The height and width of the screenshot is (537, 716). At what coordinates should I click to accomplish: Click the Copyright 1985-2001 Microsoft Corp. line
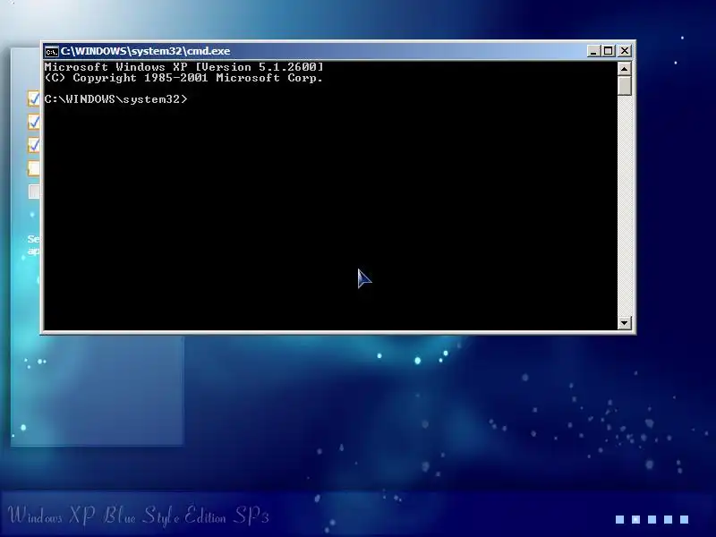point(184,78)
